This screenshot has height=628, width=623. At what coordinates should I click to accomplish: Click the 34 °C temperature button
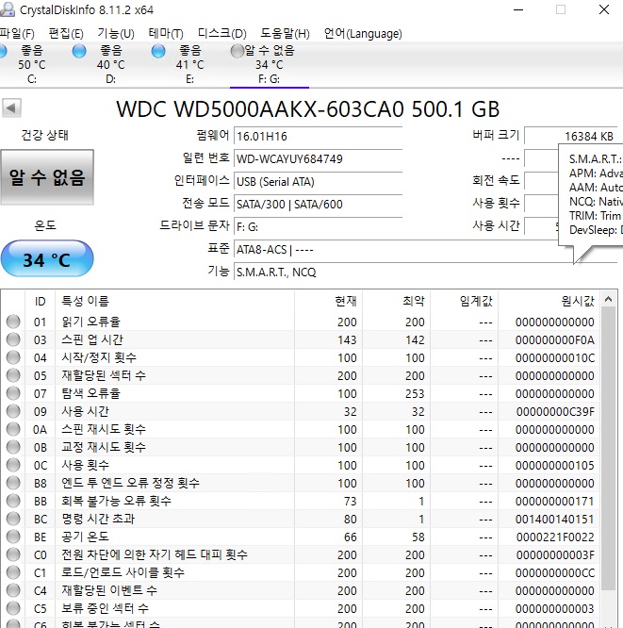tap(47, 258)
